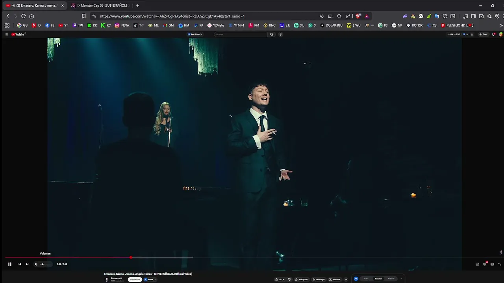Bookmark this page
Image resolution: width=504 pixels, height=283 pixels.
[x=84, y=16]
